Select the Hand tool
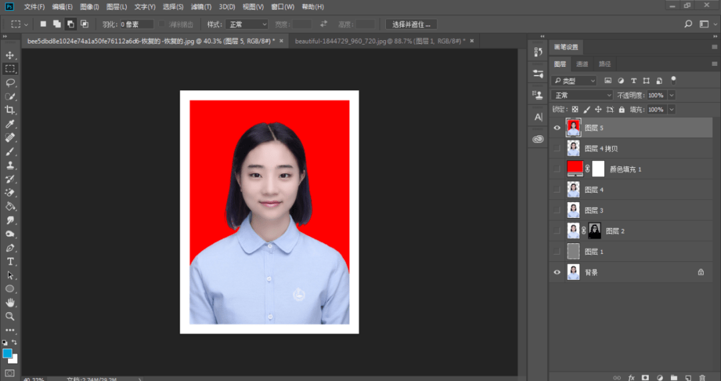The height and width of the screenshot is (381, 721). pyautogui.click(x=9, y=303)
